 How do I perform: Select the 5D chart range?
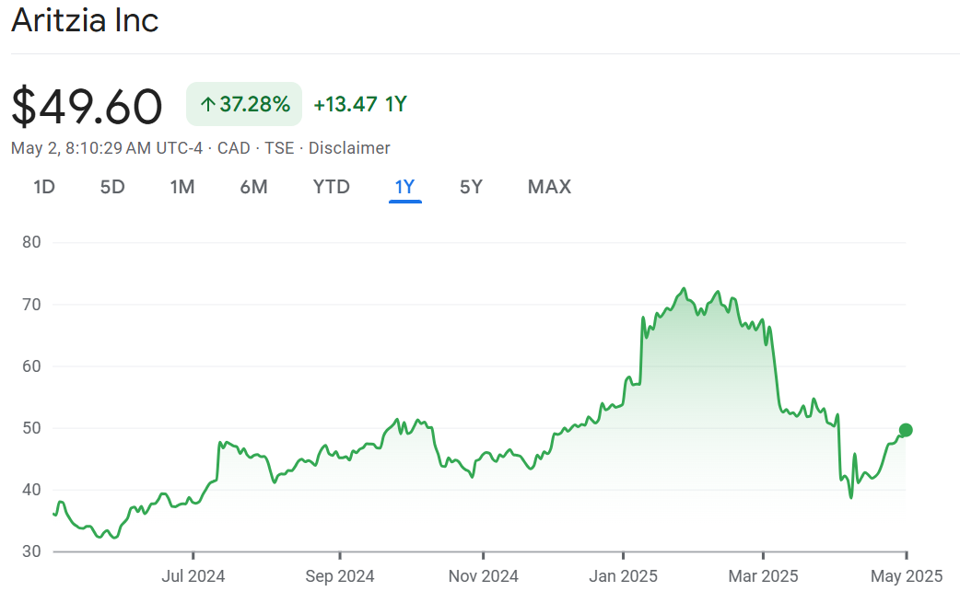tap(112, 187)
